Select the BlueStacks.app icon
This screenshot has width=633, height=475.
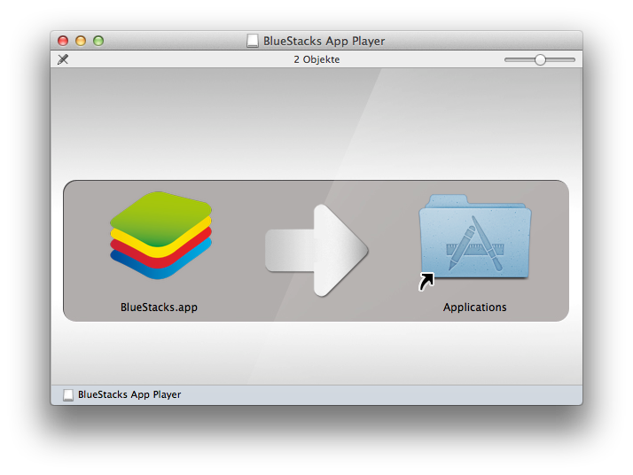(x=160, y=235)
